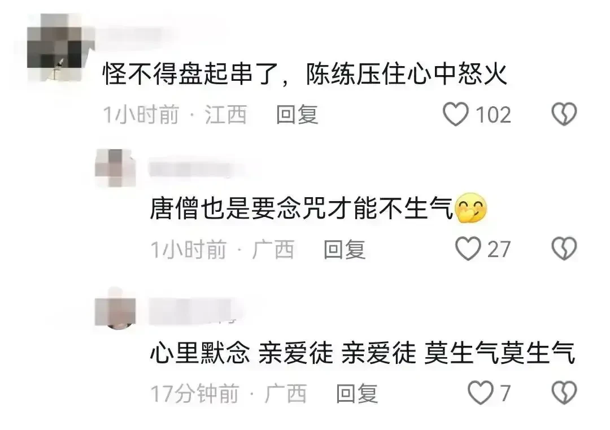
Task: Tap the 17分钟前 · 广西 timestamp label
Action: [x=228, y=393]
